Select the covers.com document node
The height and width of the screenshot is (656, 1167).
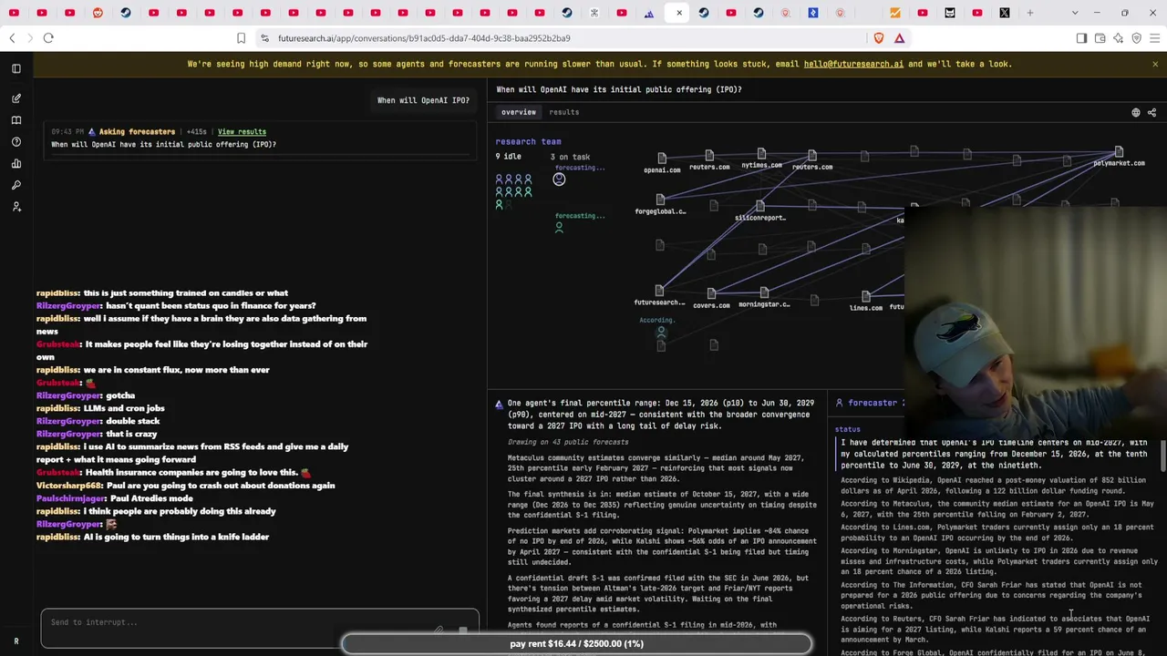[x=711, y=294]
